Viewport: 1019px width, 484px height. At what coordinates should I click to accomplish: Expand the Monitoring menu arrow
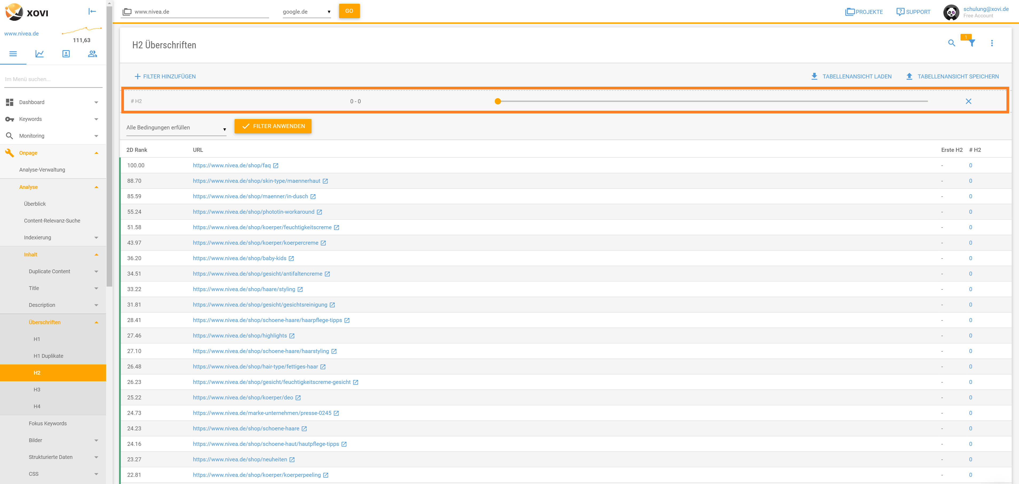coord(96,136)
